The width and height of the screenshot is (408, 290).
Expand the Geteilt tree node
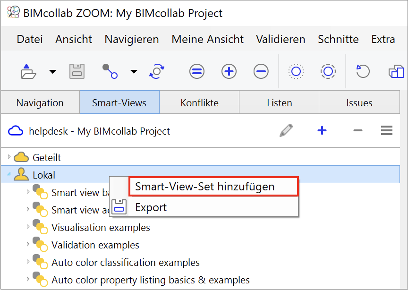(x=9, y=157)
